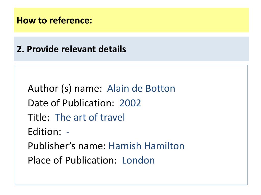This screenshot has width=261, height=195.
Task: Click the 'Author (s) name:' label
Action: point(65,88)
